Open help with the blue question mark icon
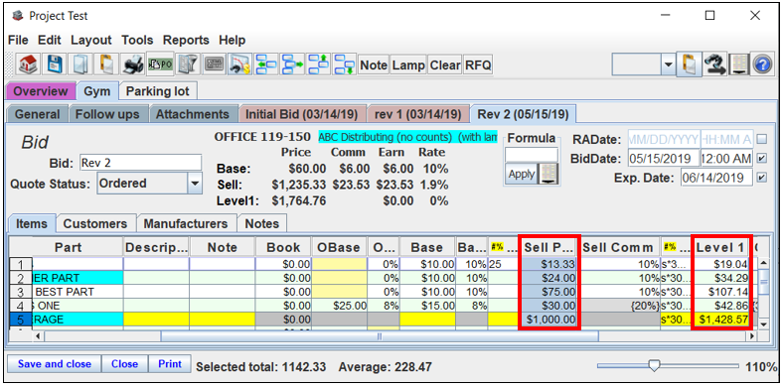This screenshot has width=781, height=386. [761, 64]
